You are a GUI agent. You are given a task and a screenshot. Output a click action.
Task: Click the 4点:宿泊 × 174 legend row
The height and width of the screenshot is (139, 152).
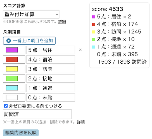pos(115,24)
